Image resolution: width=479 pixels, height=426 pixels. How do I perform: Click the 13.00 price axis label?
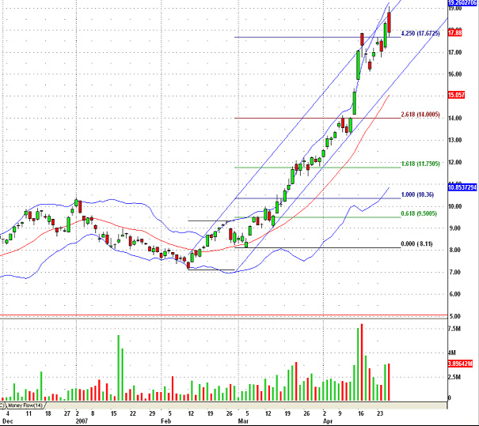coord(455,140)
